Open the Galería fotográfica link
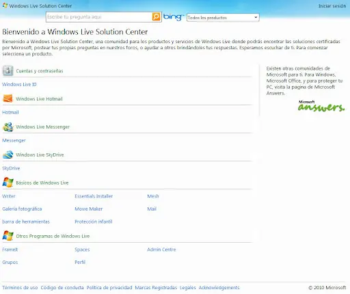This screenshot has height=294, width=350. 22,209
